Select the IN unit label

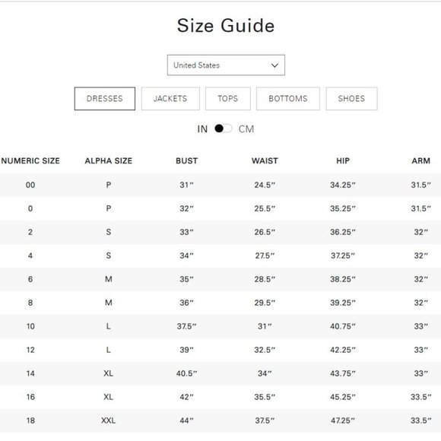click(x=202, y=129)
